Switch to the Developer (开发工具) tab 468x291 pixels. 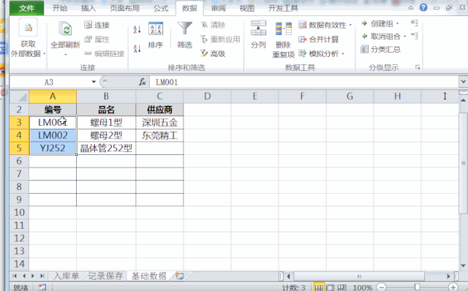pos(283,8)
